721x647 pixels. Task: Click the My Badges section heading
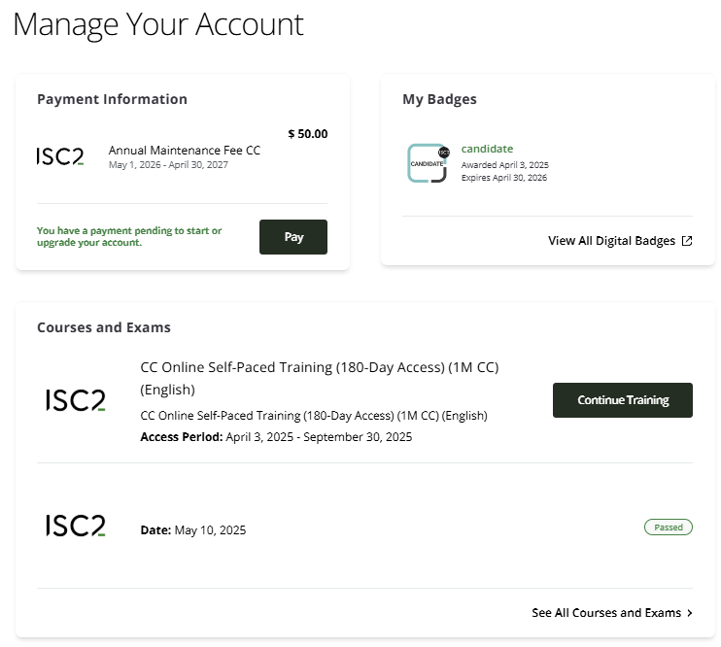tap(439, 99)
